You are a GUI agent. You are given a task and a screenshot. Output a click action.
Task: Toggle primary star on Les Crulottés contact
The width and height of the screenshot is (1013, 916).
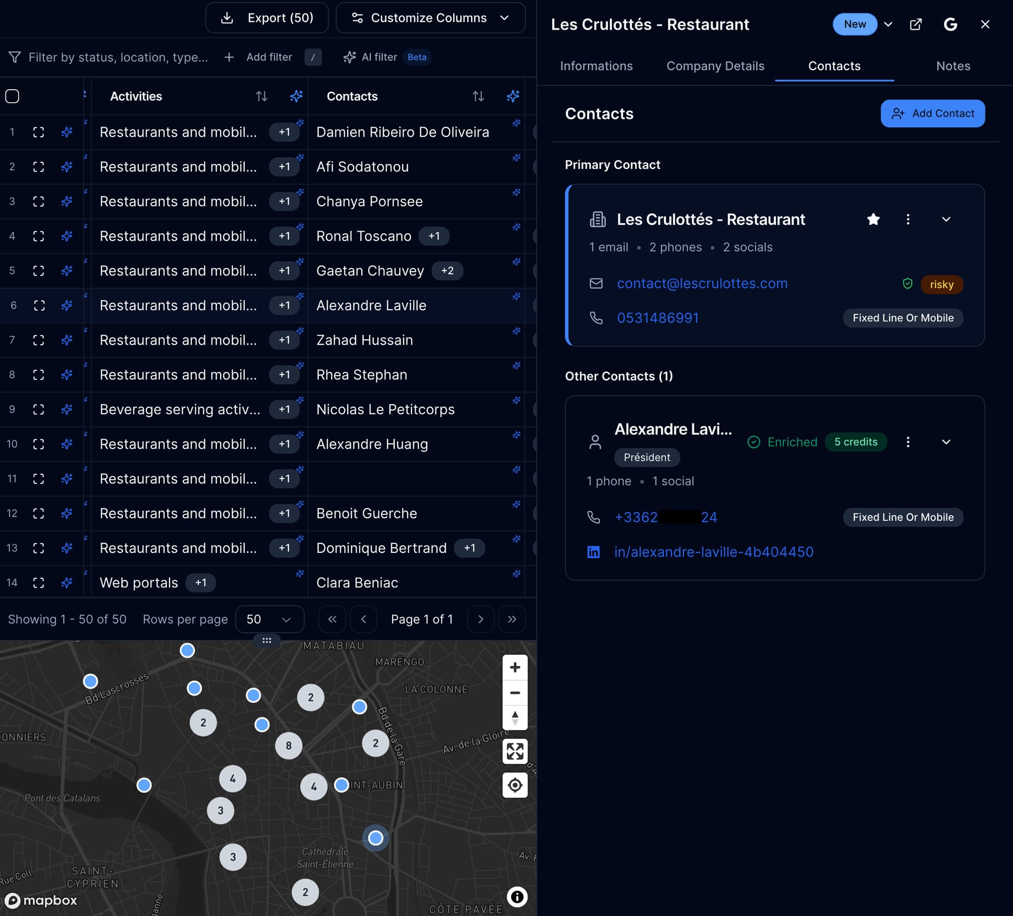coord(873,220)
